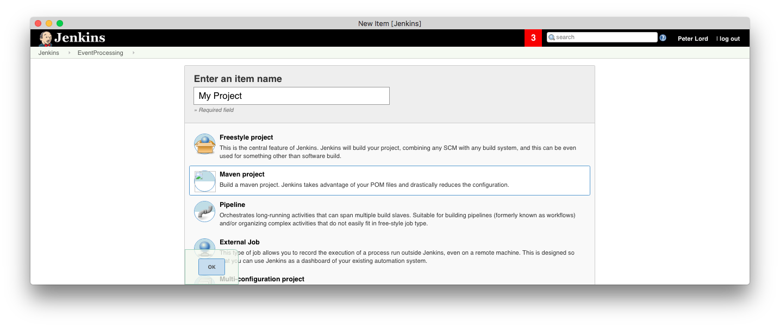Choose the External Job title
The width and height of the screenshot is (780, 328).
point(240,242)
